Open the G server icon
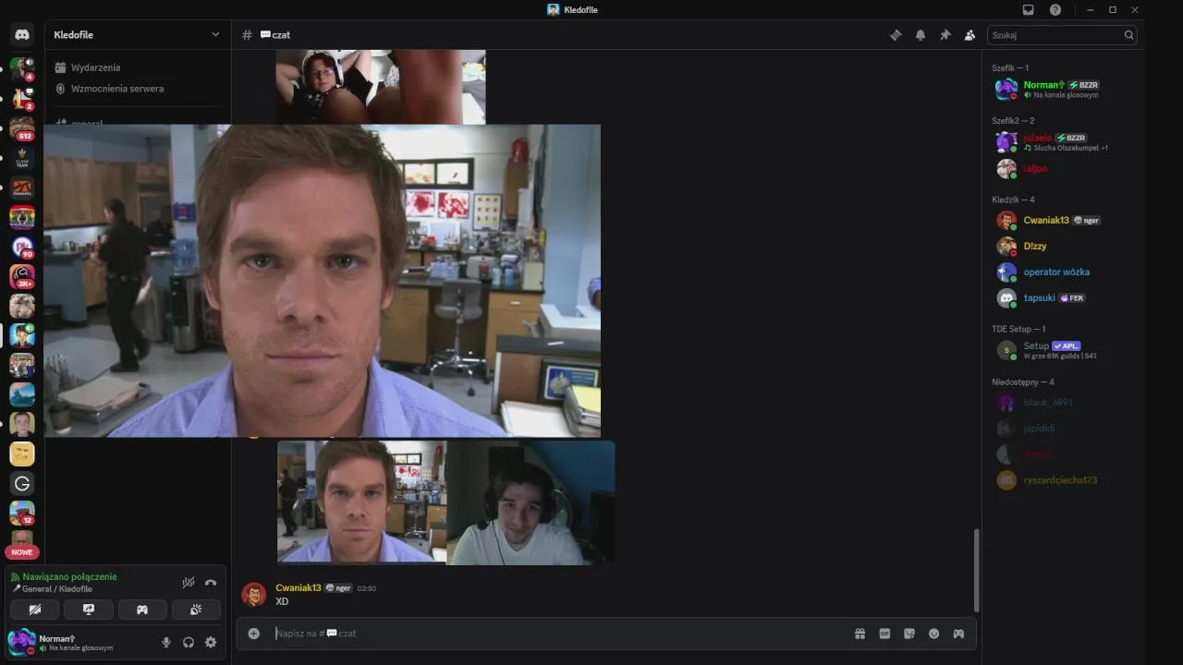This screenshot has height=665, width=1183. pos(22,483)
